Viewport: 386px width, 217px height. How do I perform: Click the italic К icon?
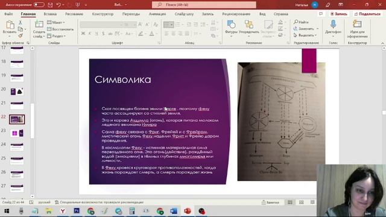pyautogui.click(x=90, y=34)
